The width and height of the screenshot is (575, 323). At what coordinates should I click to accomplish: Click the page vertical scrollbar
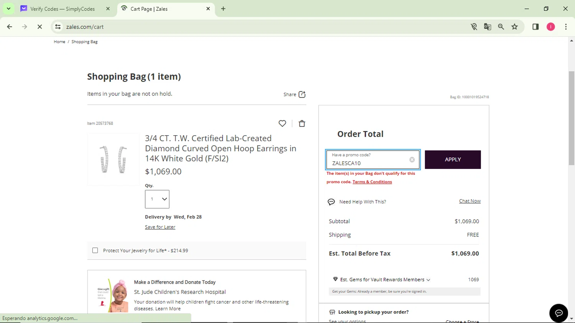[572, 118]
